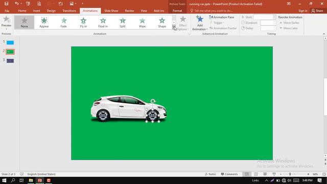Apply the Appear animation
Viewport: 327px width, 184px height.
44,22
